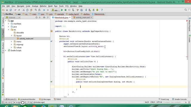191x107 pixels.
Task: Click the Open file toolbar icon
Action: [x=3, y=10]
